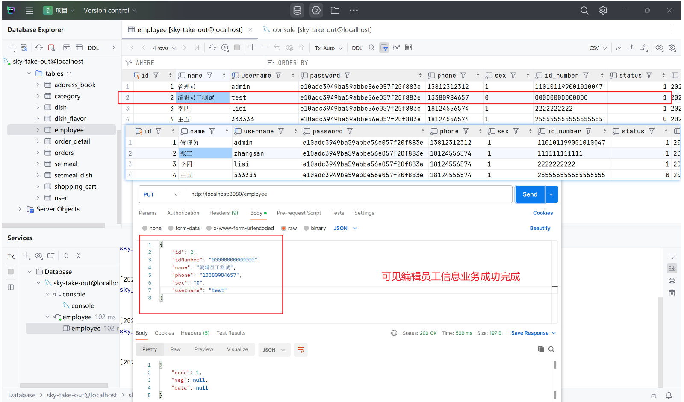Open the main hamburger menu
The image size is (684, 402).
[x=29, y=10]
